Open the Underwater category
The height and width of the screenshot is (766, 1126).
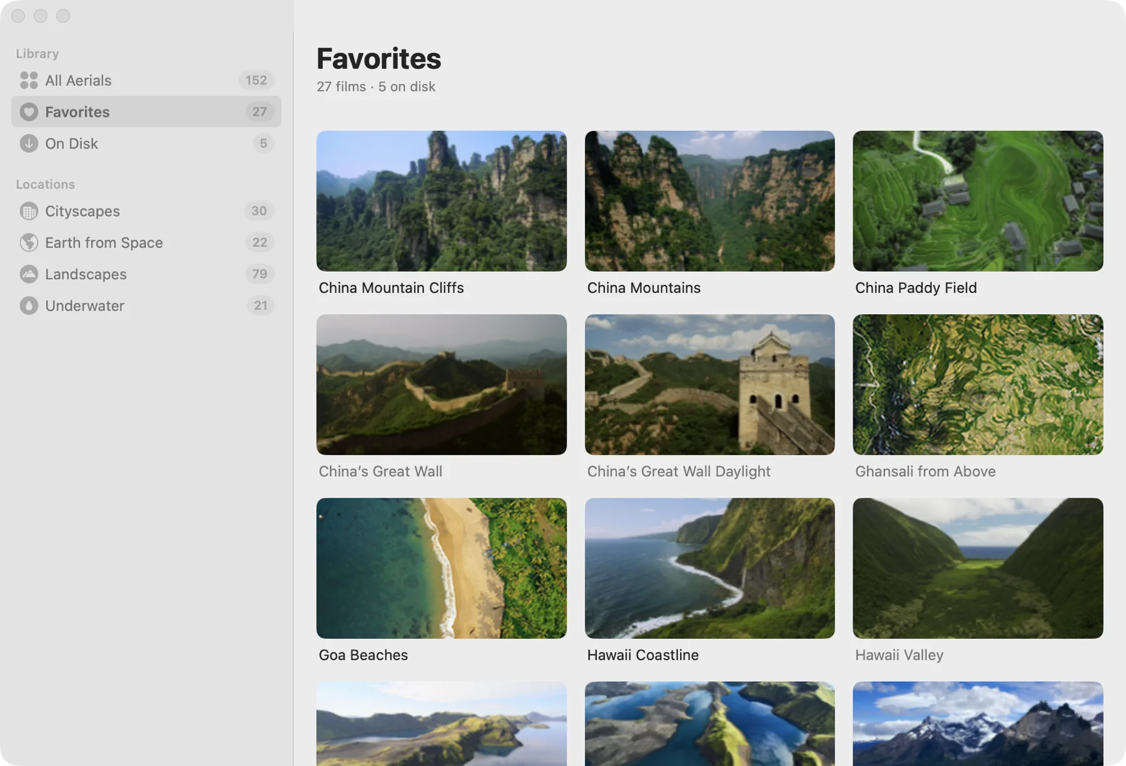(x=146, y=305)
